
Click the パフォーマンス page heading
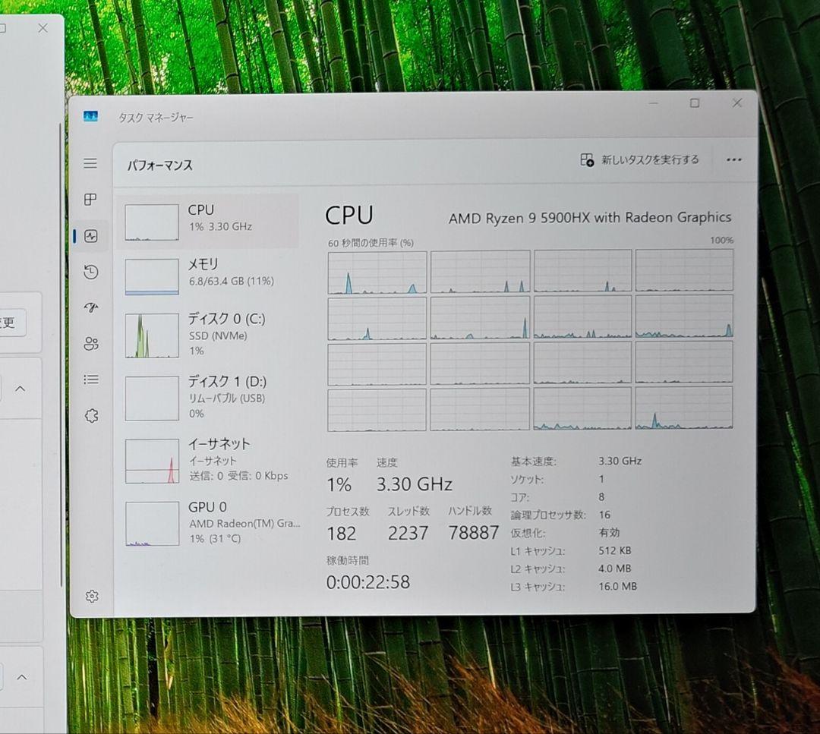point(160,165)
